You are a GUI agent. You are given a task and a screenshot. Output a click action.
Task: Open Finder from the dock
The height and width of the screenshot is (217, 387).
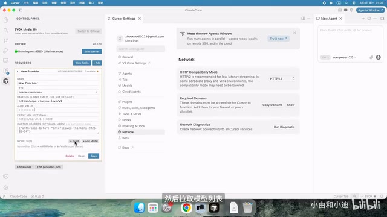pyautogui.click(x=139, y=207)
